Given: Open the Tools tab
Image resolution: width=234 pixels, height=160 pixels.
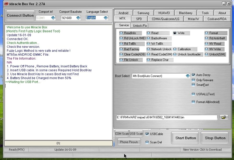Looking at the screenshot, I should 205,13.
